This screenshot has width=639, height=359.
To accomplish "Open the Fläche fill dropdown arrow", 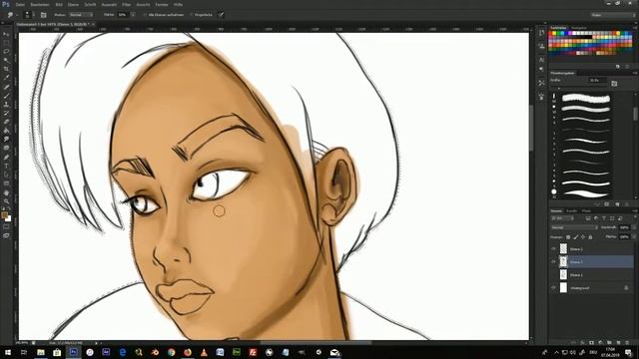I will [634, 236].
